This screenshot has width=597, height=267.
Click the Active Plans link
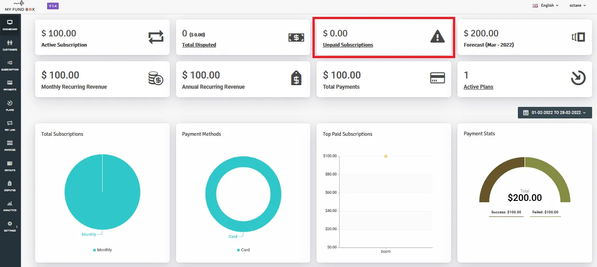pos(478,87)
